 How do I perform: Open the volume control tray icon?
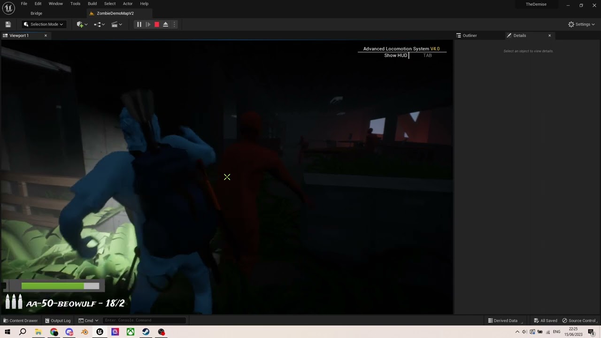click(524, 332)
